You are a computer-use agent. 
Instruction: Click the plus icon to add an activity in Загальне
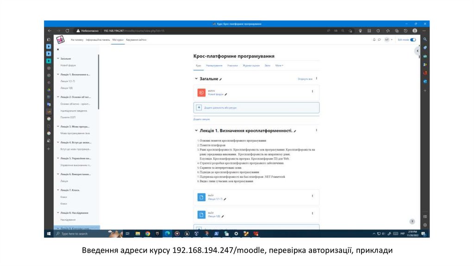[x=199, y=108]
